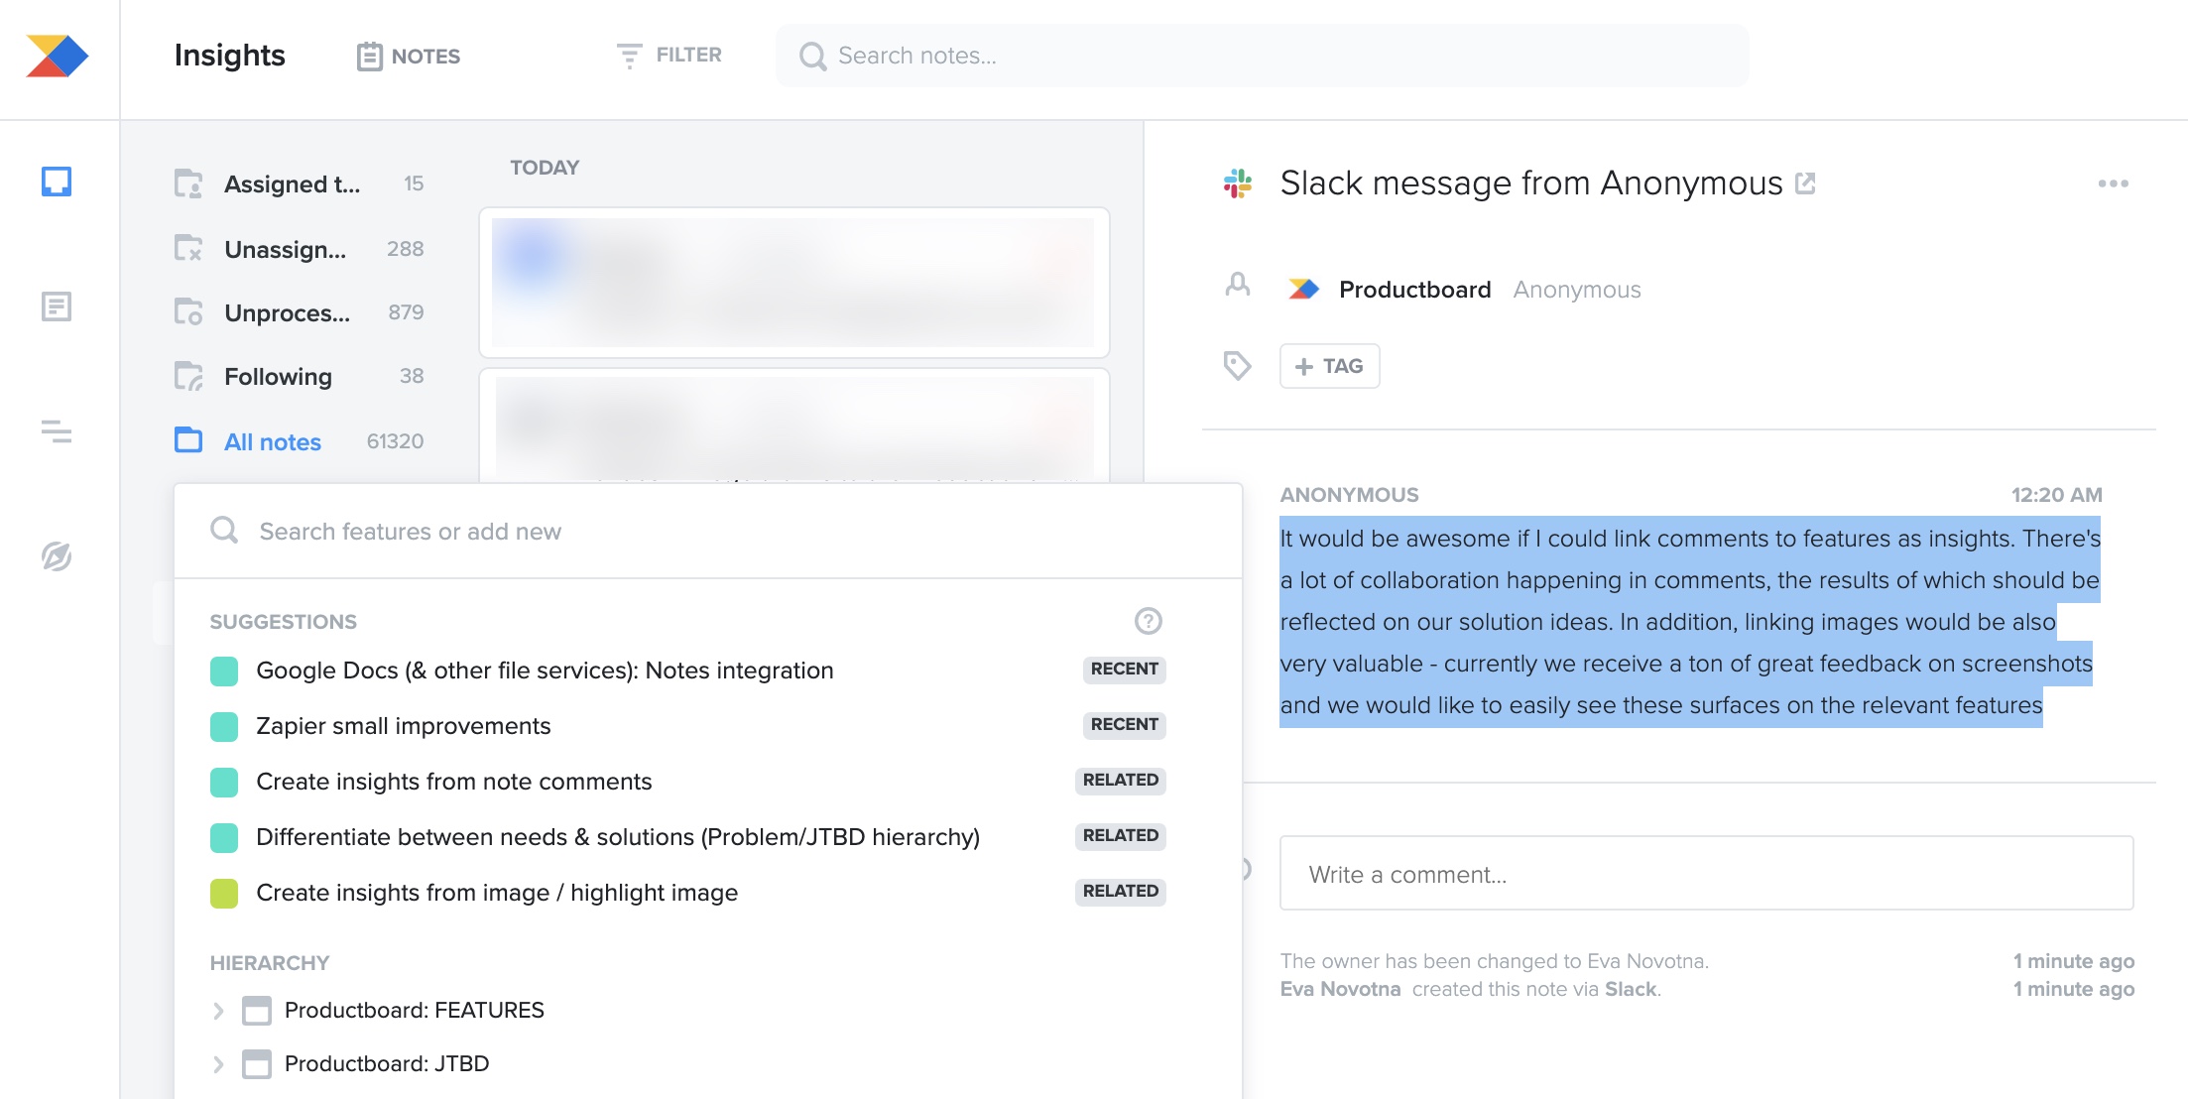This screenshot has height=1099, width=2188.
Task: Expand the Productboard: FEATURES hierarchy node
Action: pyautogui.click(x=220, y=1011)
